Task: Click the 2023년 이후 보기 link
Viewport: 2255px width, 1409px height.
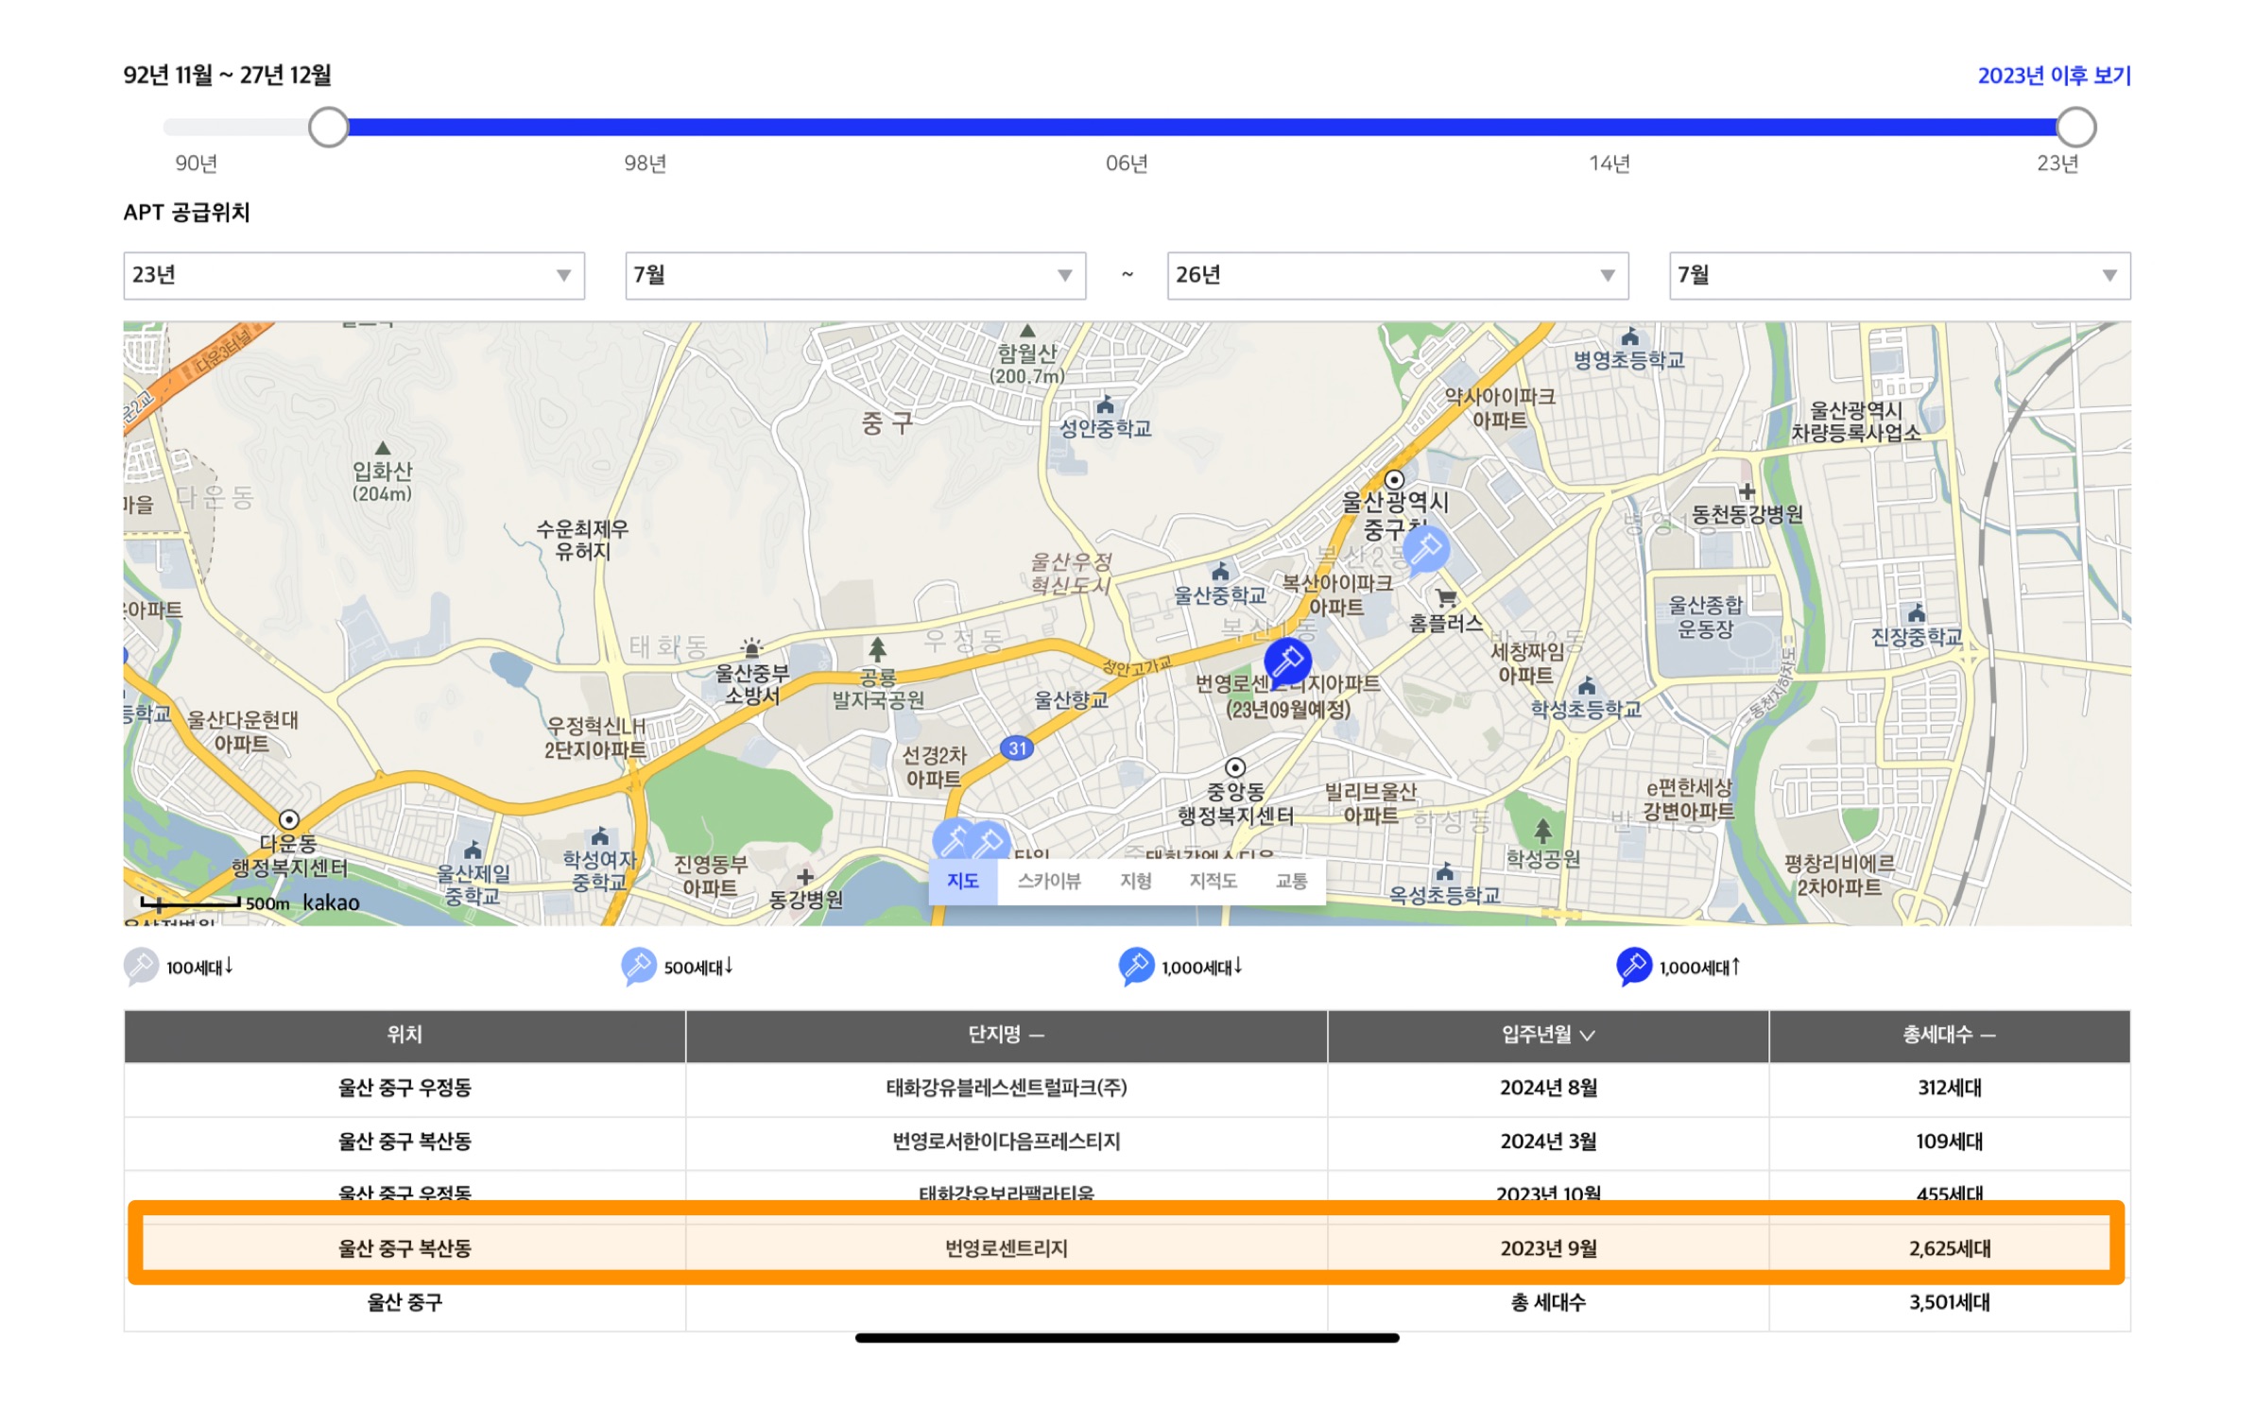Action: (x=2053, y=76)
